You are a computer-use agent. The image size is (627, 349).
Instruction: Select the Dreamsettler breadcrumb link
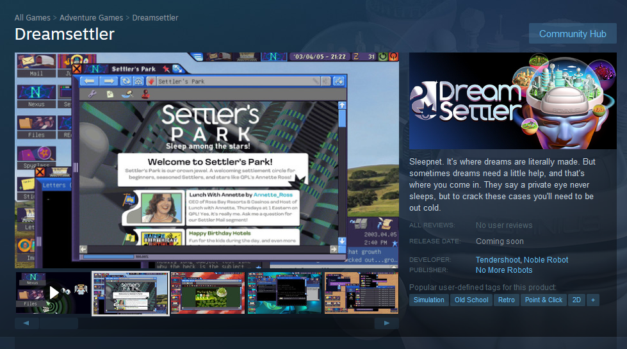tap(155, 17)
